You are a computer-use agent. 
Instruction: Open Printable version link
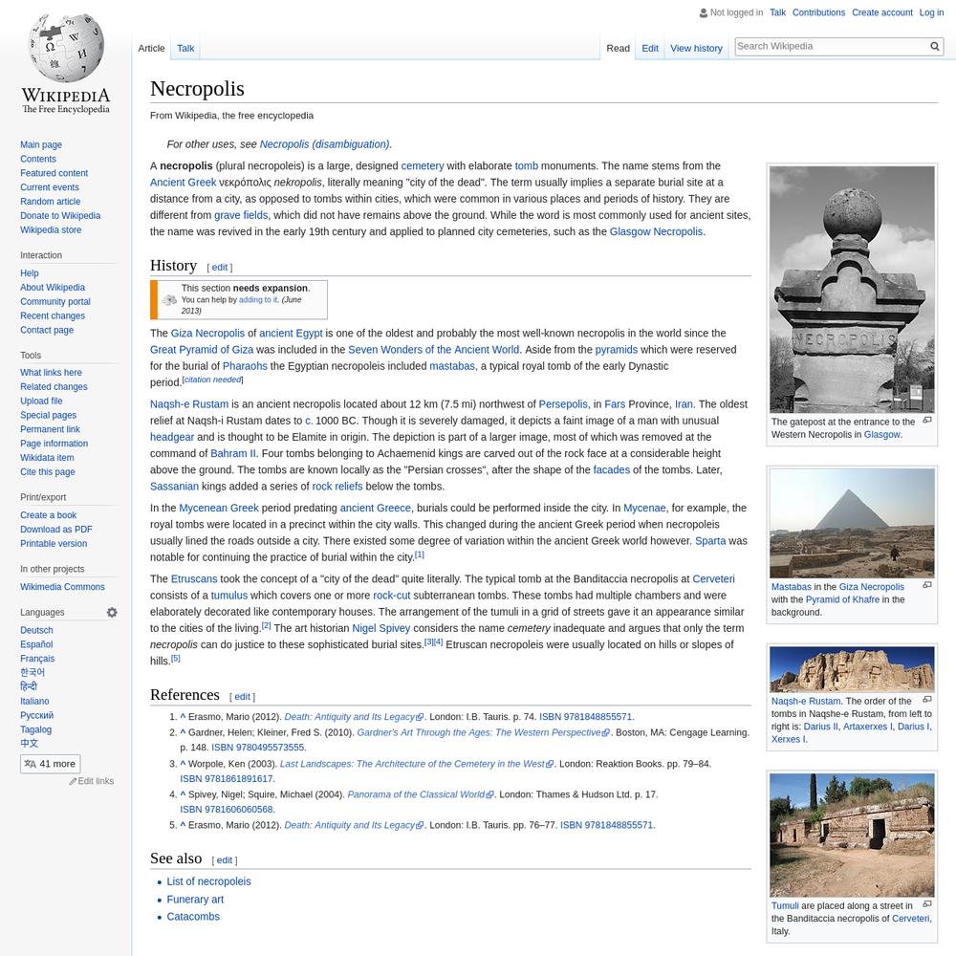coord(54,543)
